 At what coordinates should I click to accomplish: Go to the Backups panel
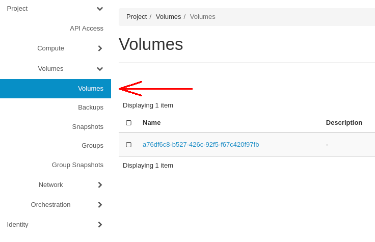(x=91, y=107)
